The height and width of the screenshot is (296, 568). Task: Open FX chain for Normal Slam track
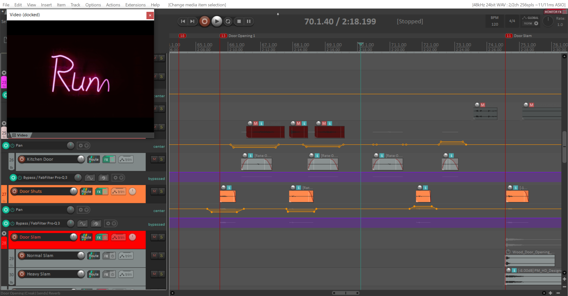point(106,256)
